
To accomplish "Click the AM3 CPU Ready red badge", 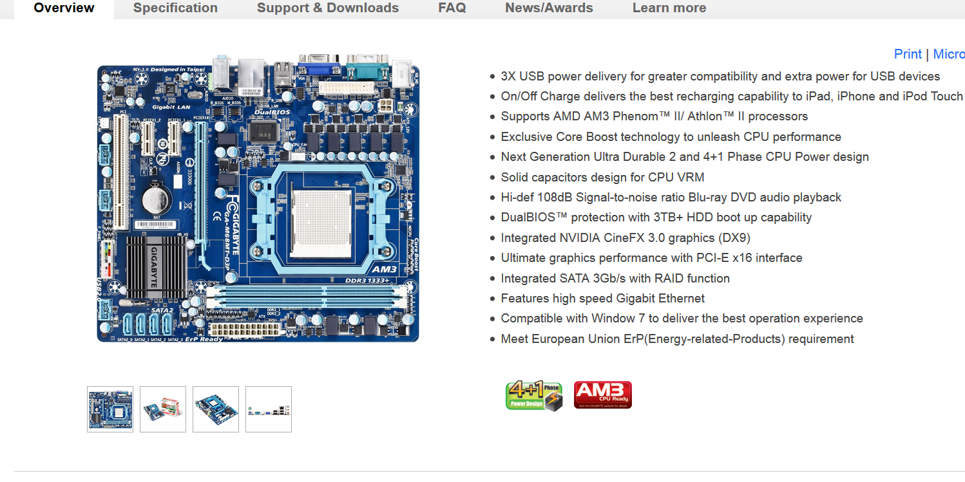I will (x=603, y=395).
